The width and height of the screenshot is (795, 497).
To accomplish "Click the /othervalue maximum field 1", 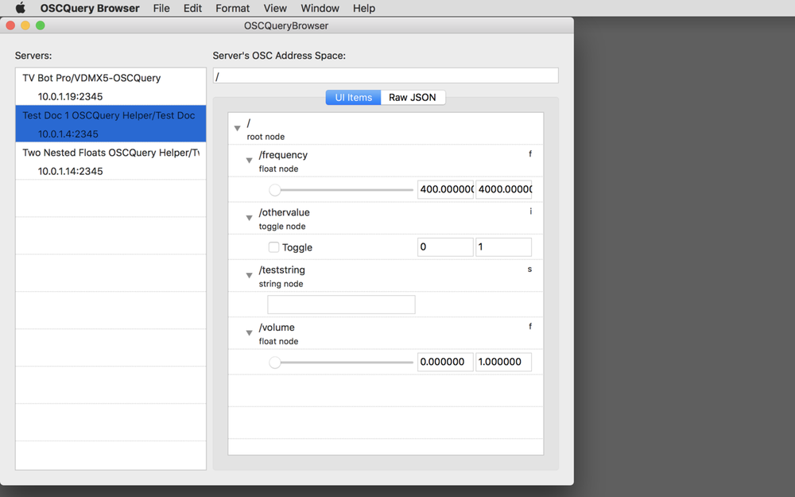I will 503,247.
